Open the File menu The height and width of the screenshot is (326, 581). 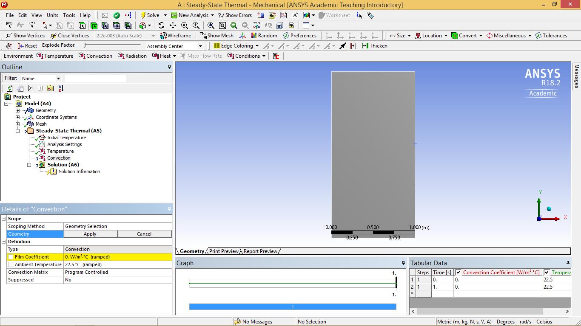tap(10, 15)
